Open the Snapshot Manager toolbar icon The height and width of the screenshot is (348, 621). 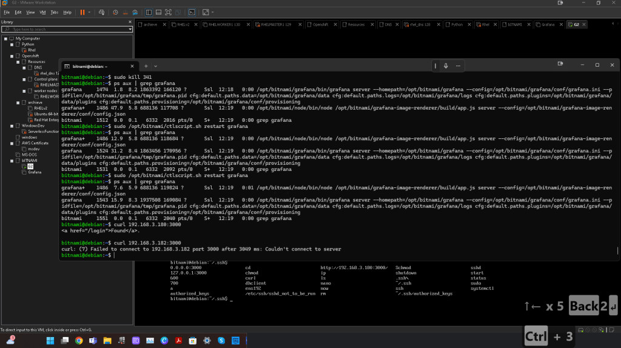point(135,12)
